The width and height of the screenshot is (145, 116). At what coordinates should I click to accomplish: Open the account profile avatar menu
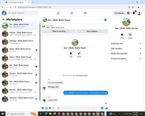tap(139, 13)
